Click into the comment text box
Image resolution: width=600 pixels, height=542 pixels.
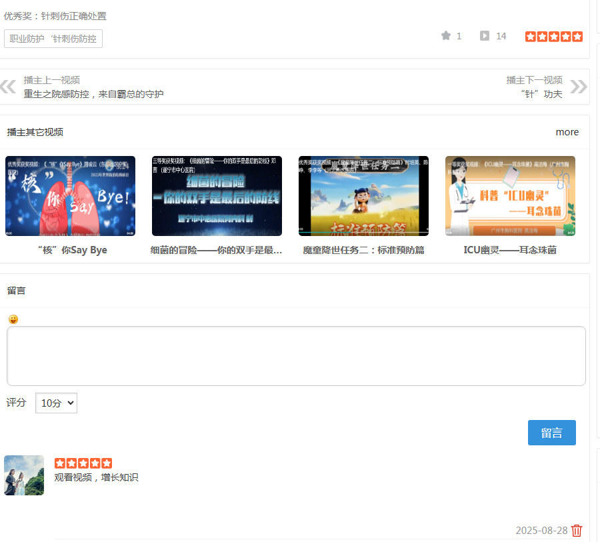296,355
